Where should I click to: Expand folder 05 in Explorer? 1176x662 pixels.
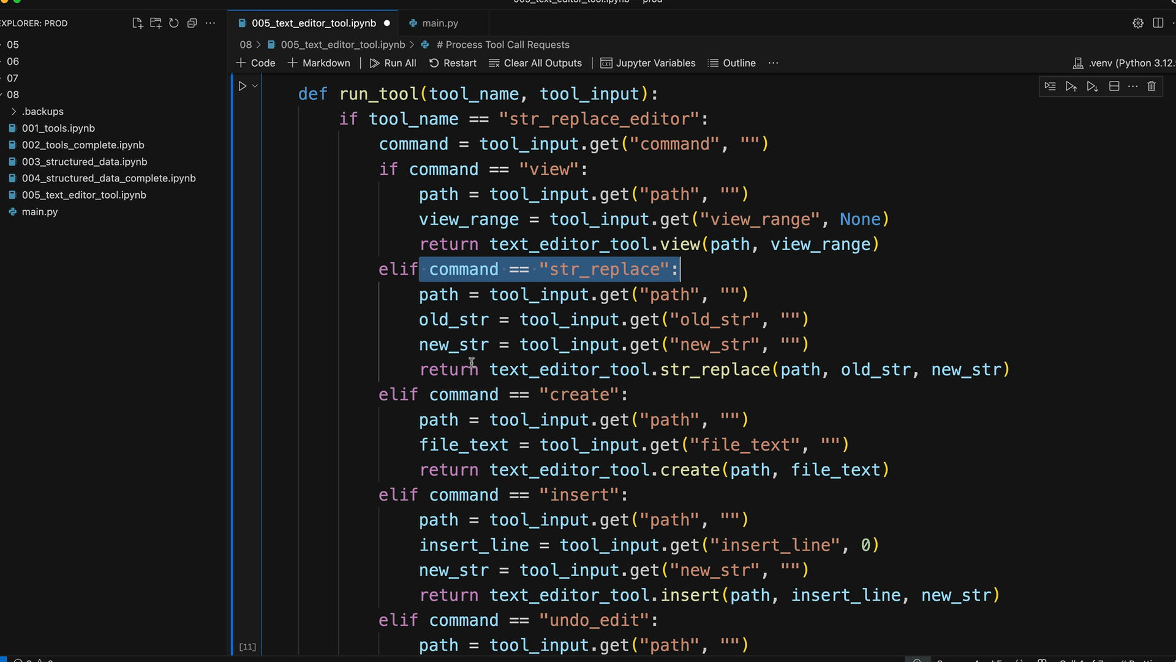click(x=13, y=45)
